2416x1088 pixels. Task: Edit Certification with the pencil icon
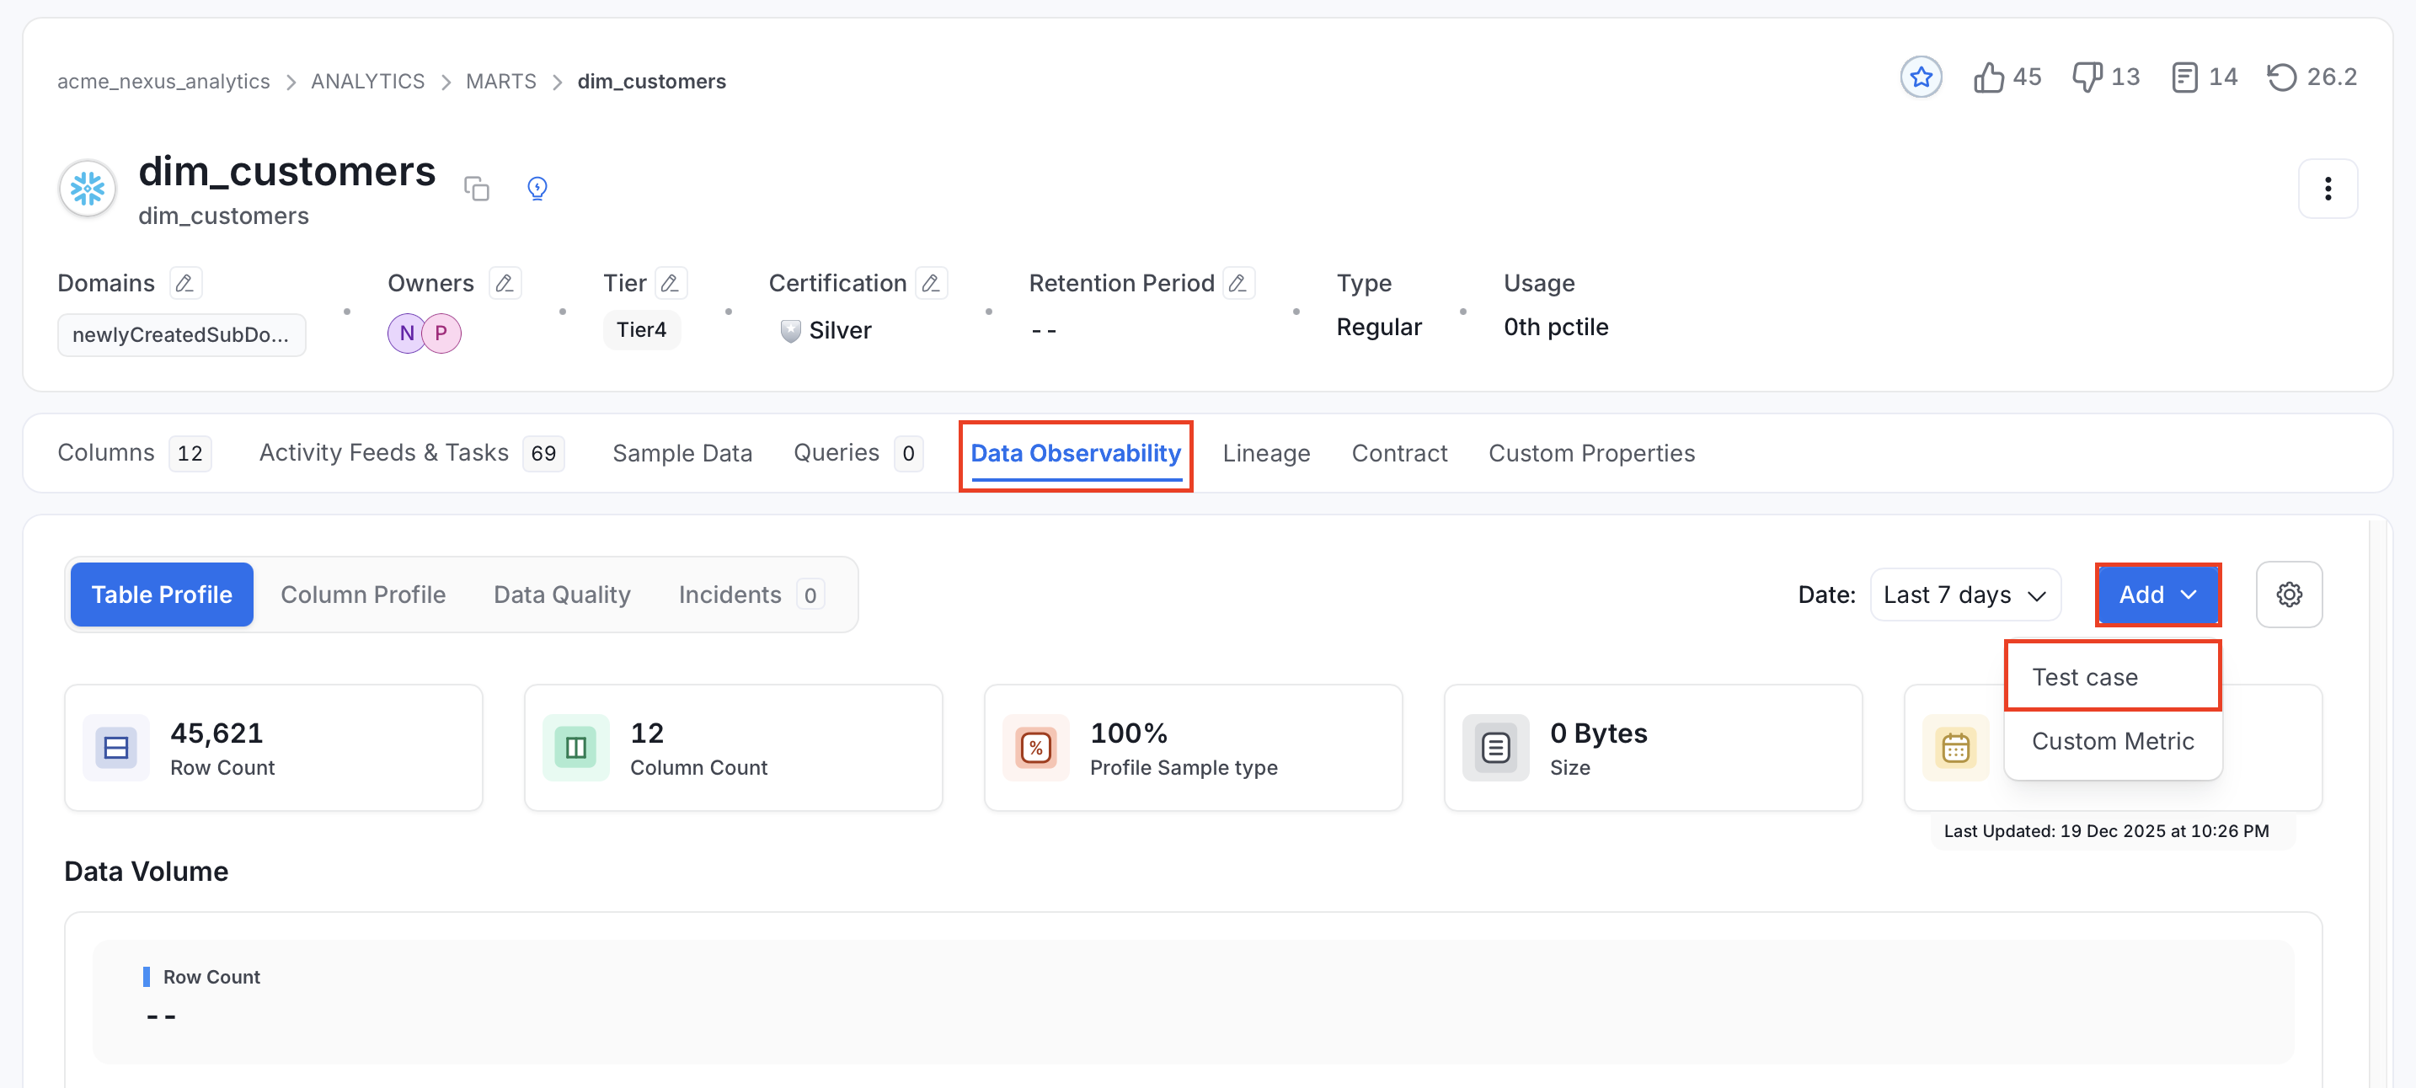click(x=930, y=282)
